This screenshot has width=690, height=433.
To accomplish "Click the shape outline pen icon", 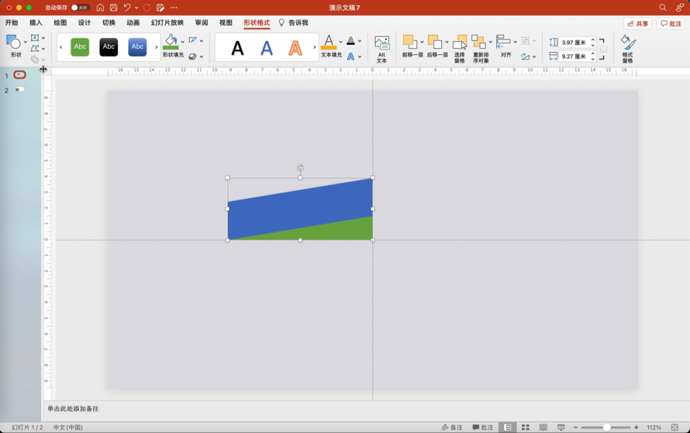I will pos(193,40).
